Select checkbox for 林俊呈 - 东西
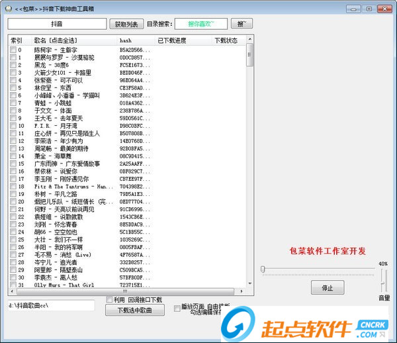This screenshot has height=343, width=397. tap(13, 87)
